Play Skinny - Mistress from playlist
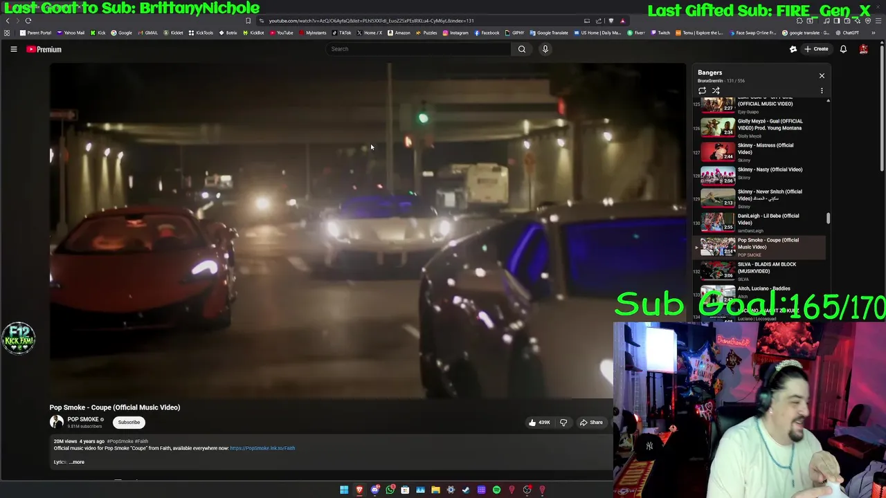This screenshot has height=498, width=886. click(759, 151)
